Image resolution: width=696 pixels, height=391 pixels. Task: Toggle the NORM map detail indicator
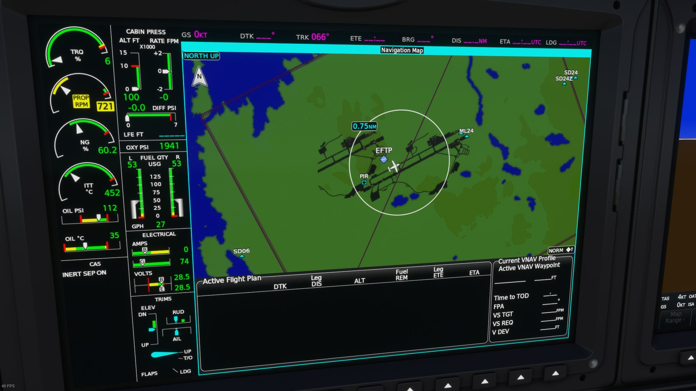click(x=560, y=250)
